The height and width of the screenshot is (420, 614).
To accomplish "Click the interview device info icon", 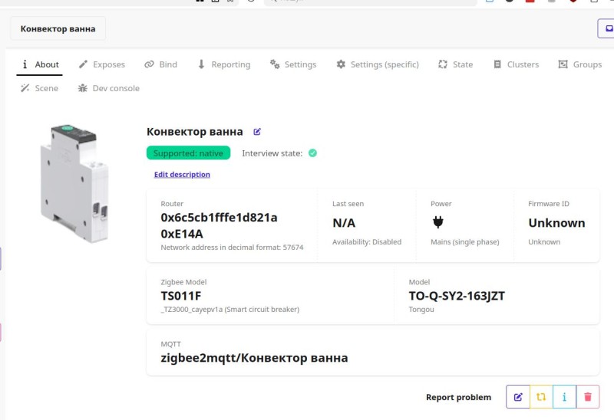I will (564, 397).
